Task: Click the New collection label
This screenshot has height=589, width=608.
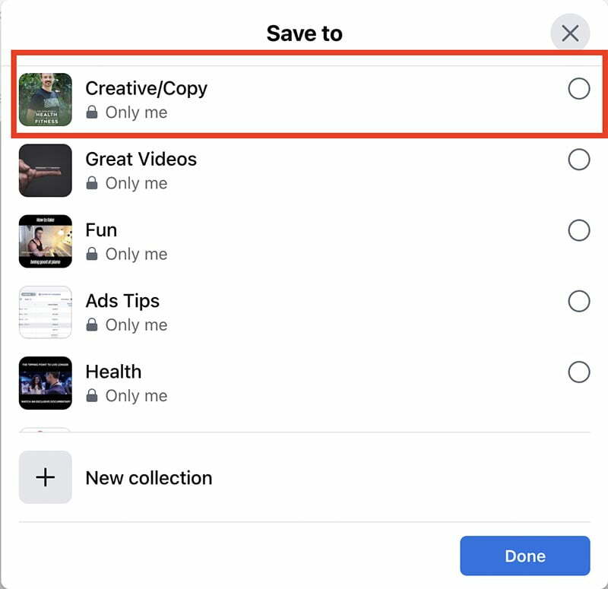Action: point(149,478)
